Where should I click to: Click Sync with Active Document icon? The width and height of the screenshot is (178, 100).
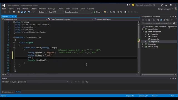(158, 20)
